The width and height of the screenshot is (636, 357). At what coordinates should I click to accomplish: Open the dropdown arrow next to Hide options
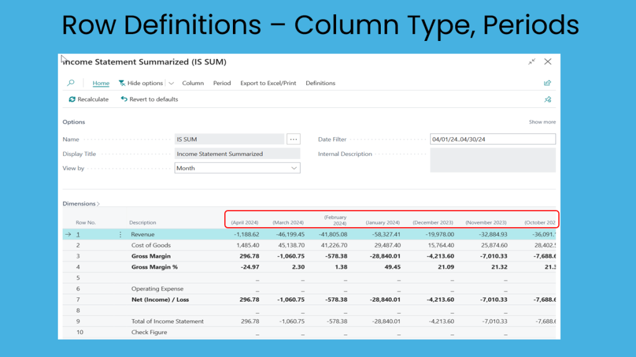tap(171, 83)
